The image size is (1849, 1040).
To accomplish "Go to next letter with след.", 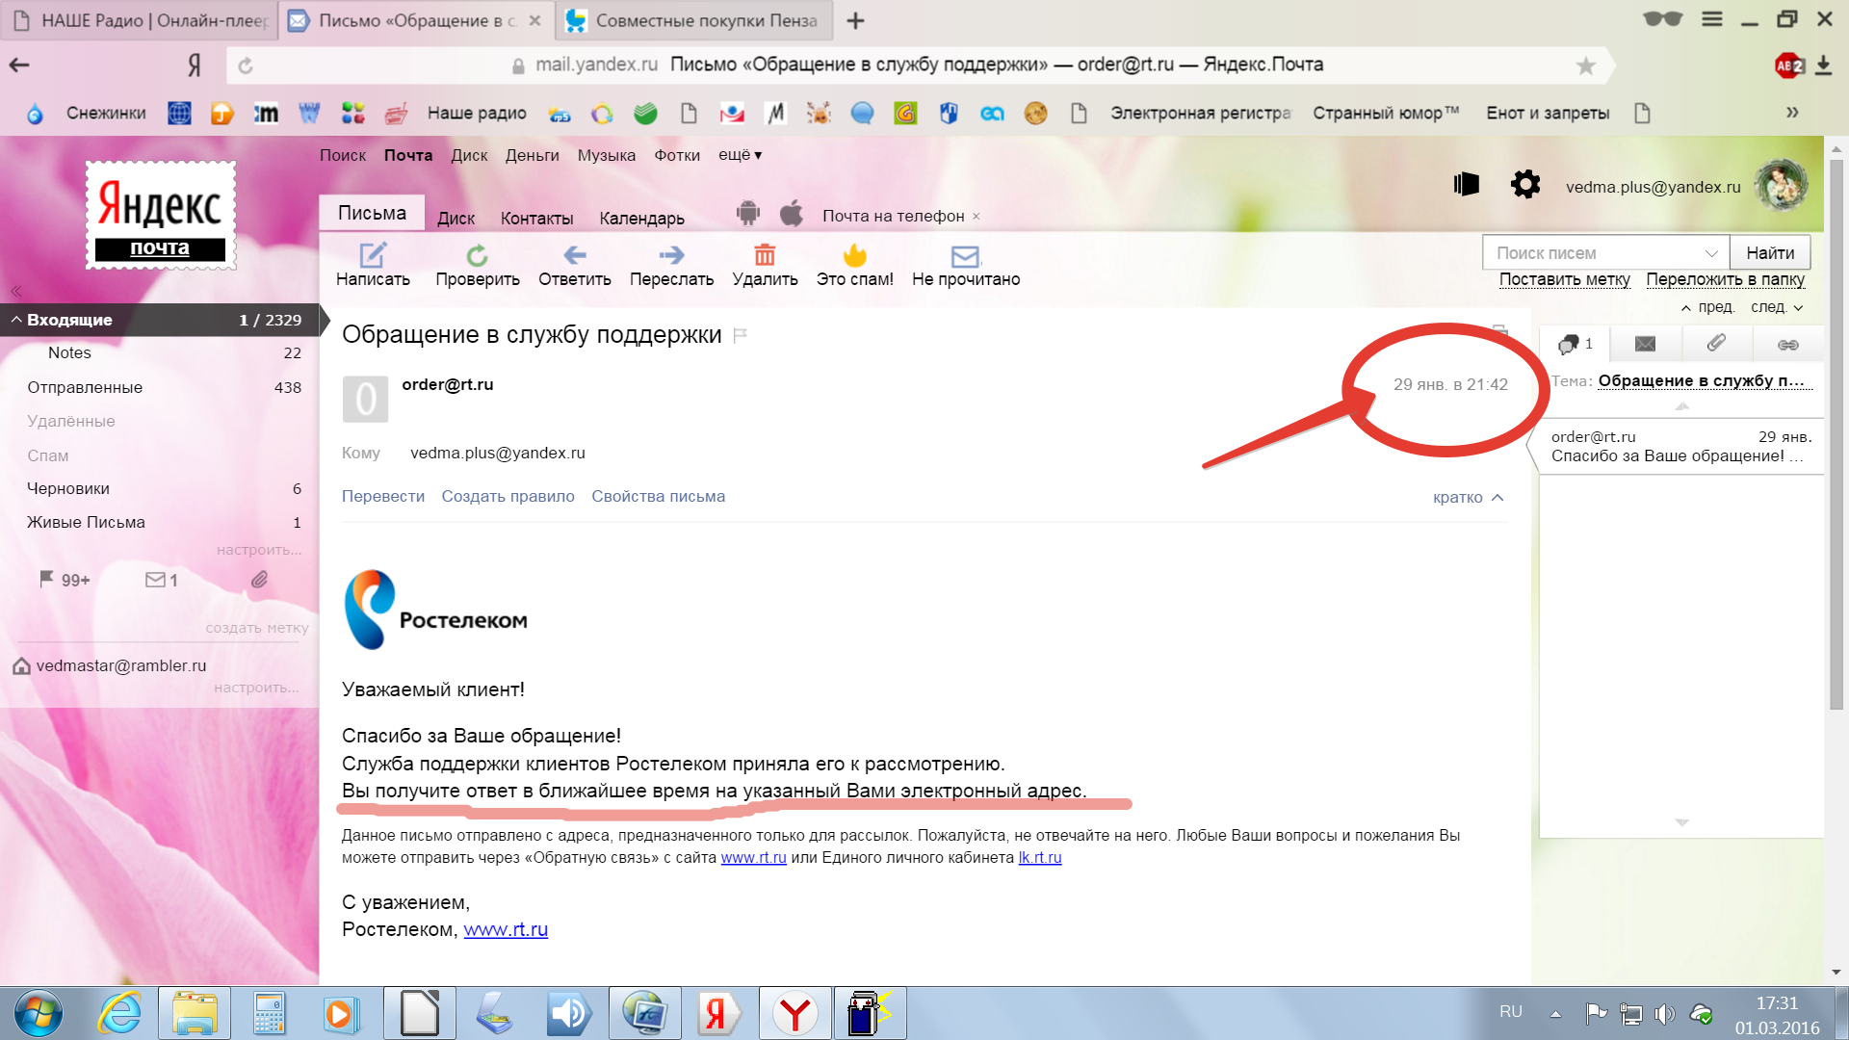I will pyautogui.click(x=1777, y=307).
